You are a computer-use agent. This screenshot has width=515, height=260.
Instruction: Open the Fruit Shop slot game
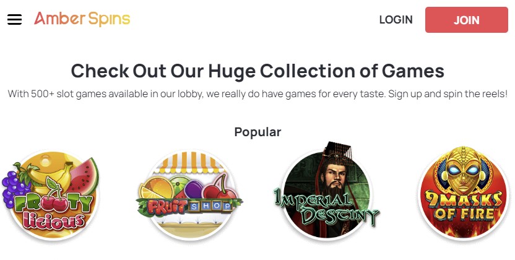[x=190, y=196]
